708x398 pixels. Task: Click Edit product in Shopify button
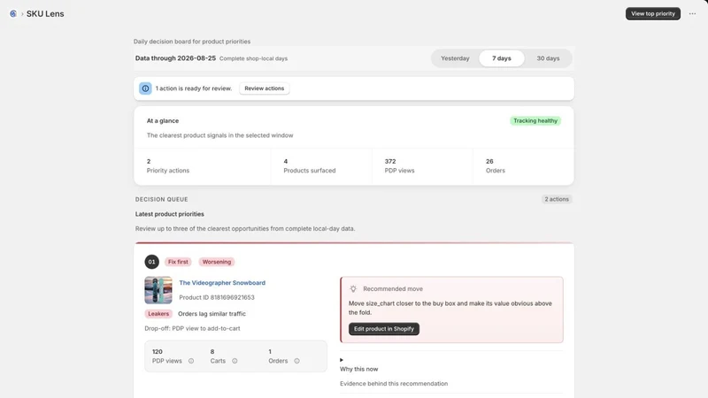coord(384,329)
